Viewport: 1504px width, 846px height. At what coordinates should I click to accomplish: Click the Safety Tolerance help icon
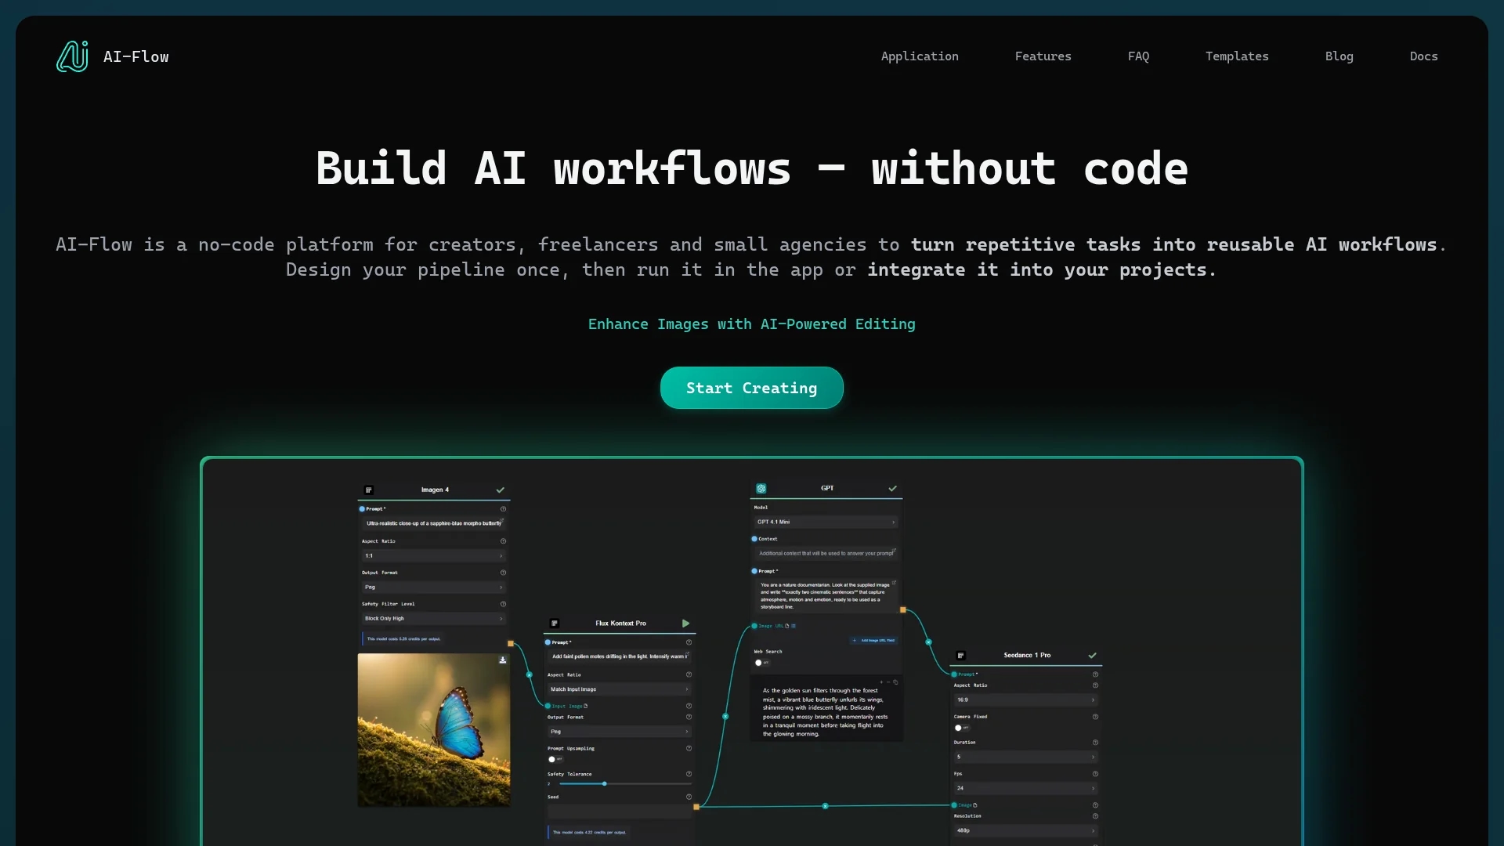click(x=689, y=774)
